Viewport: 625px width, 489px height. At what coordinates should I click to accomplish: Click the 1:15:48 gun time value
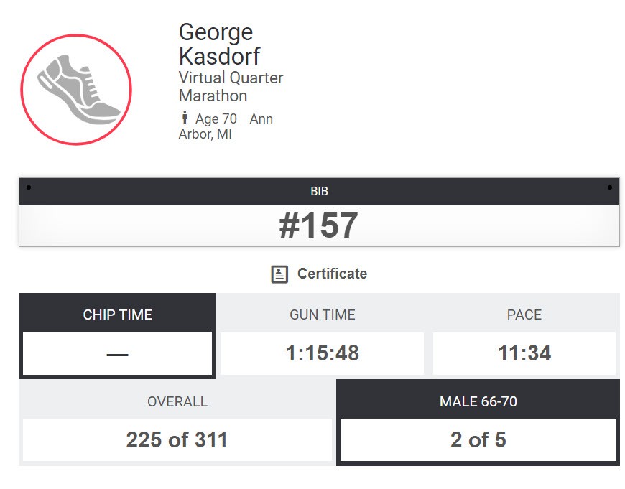(322, 353)
